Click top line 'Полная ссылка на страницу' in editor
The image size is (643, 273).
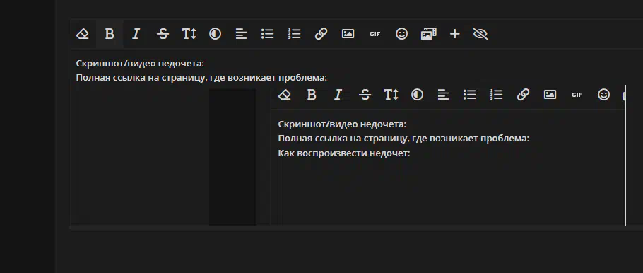click(140, 78)
